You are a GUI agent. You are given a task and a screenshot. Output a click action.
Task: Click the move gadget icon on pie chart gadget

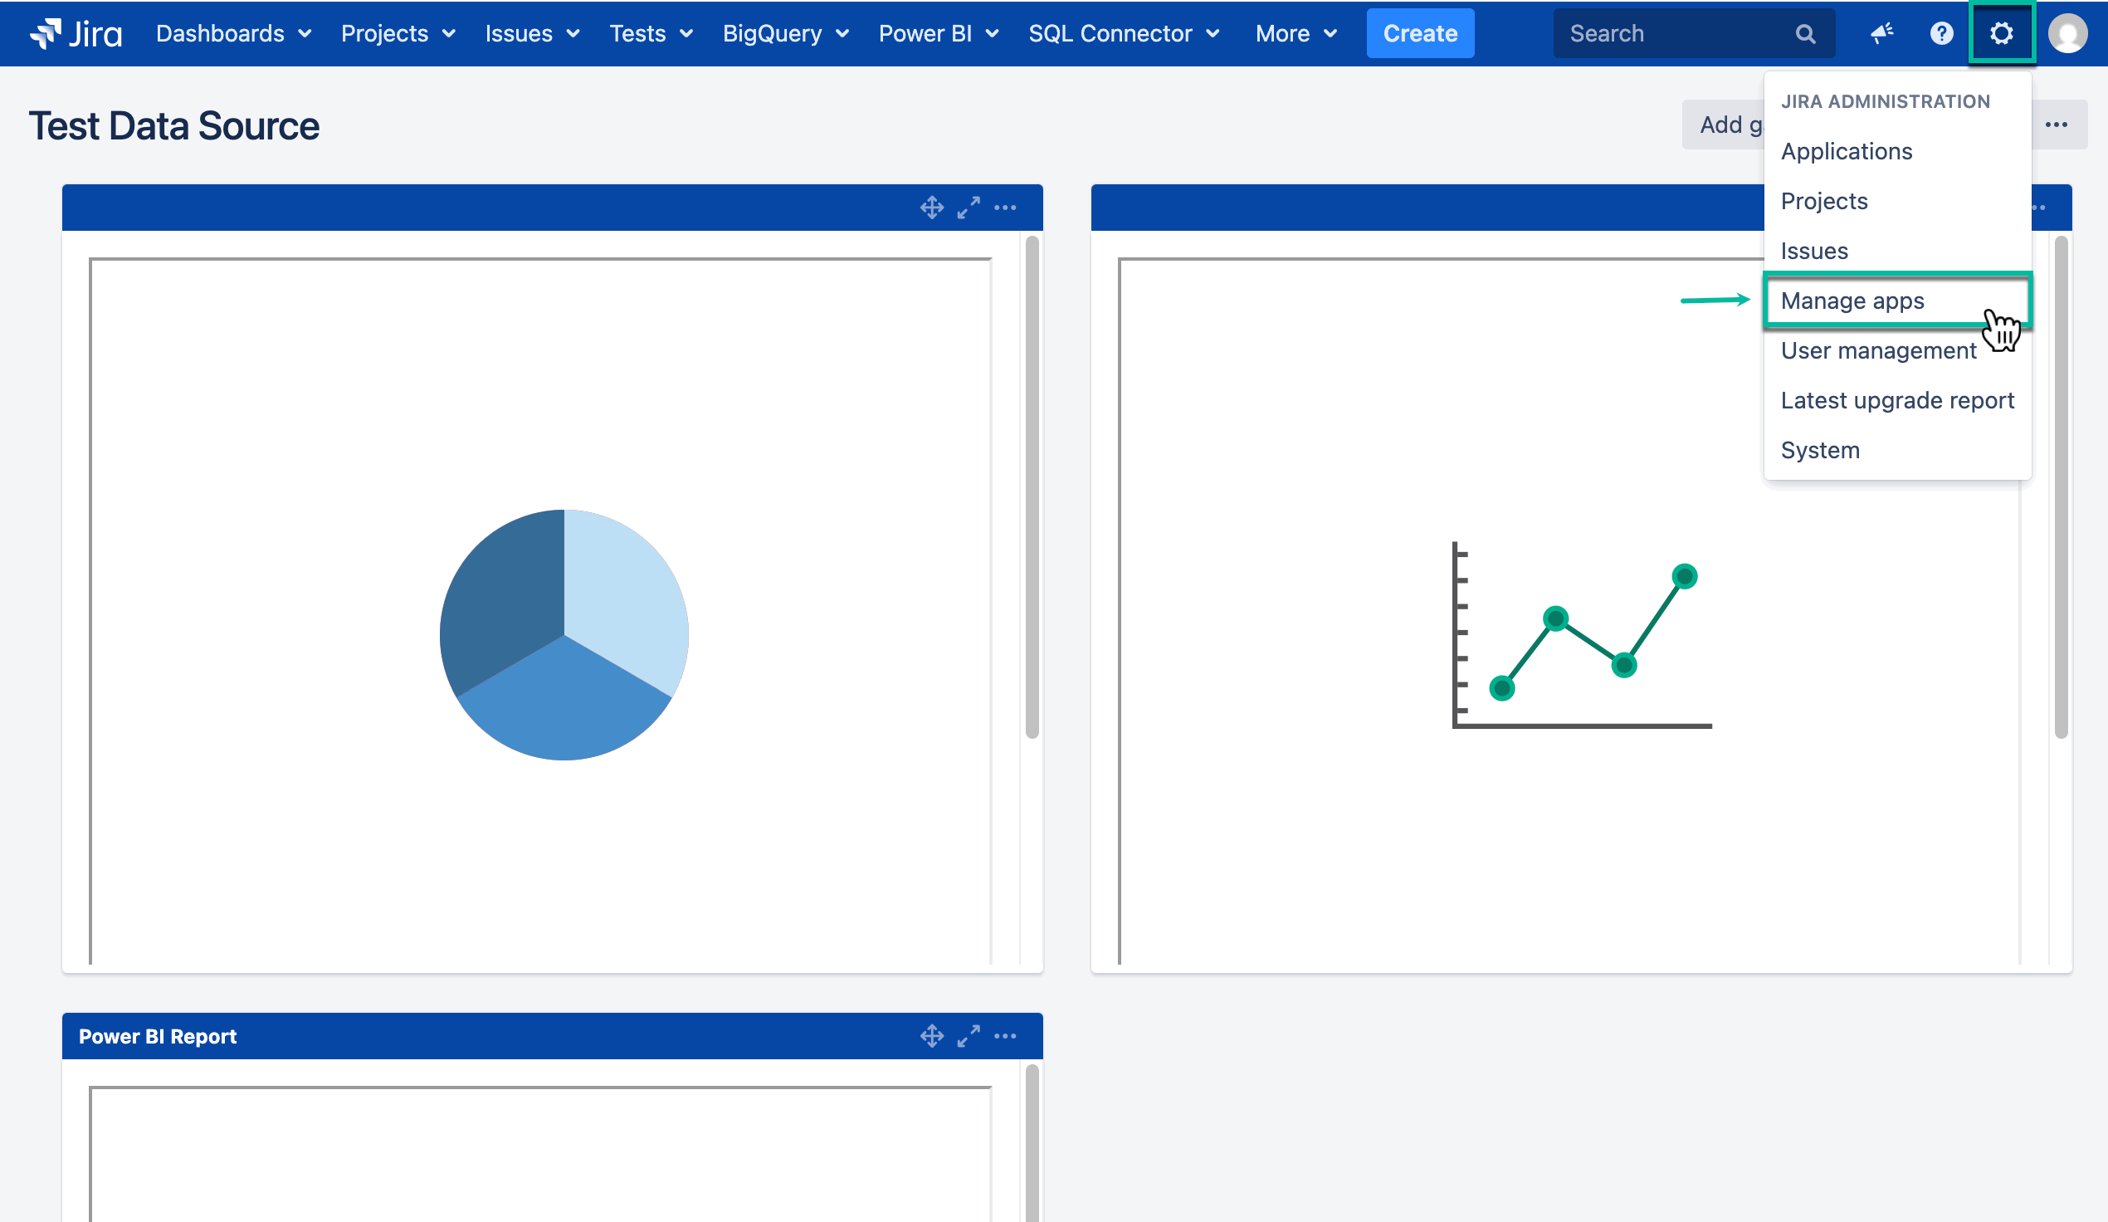pyautogui.click(x=931, y=208)
